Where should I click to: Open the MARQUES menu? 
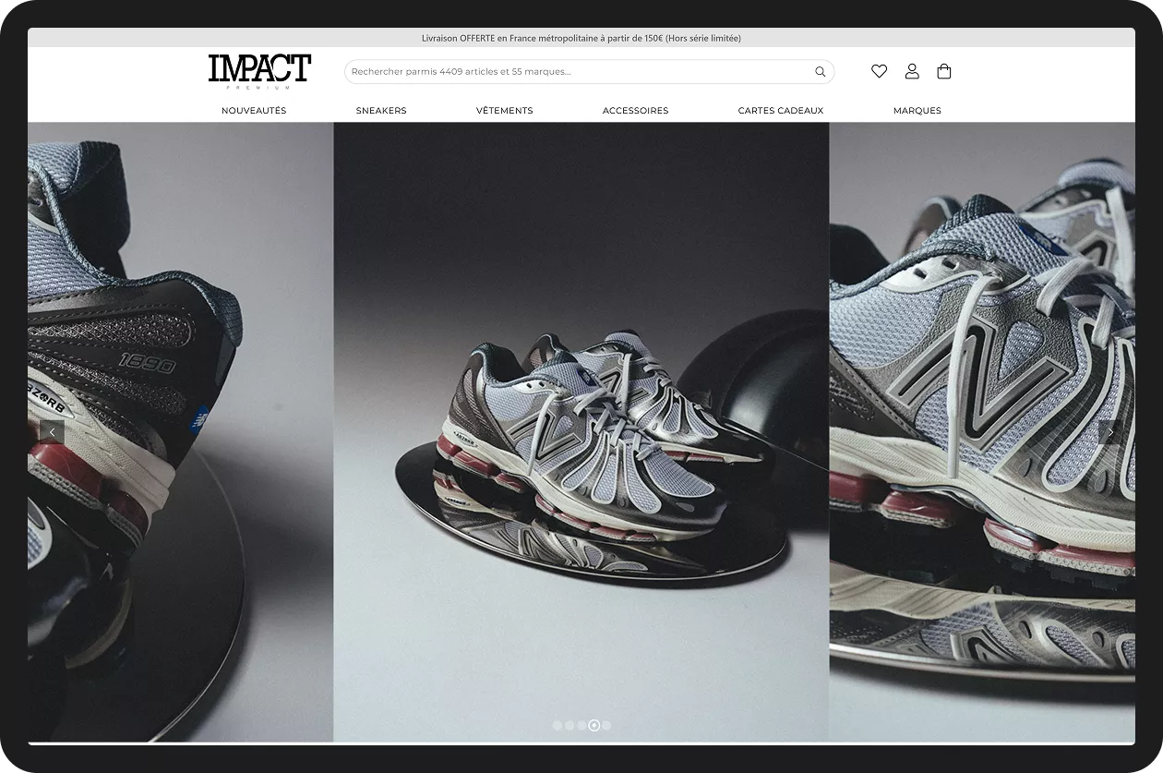click(917, 111)
